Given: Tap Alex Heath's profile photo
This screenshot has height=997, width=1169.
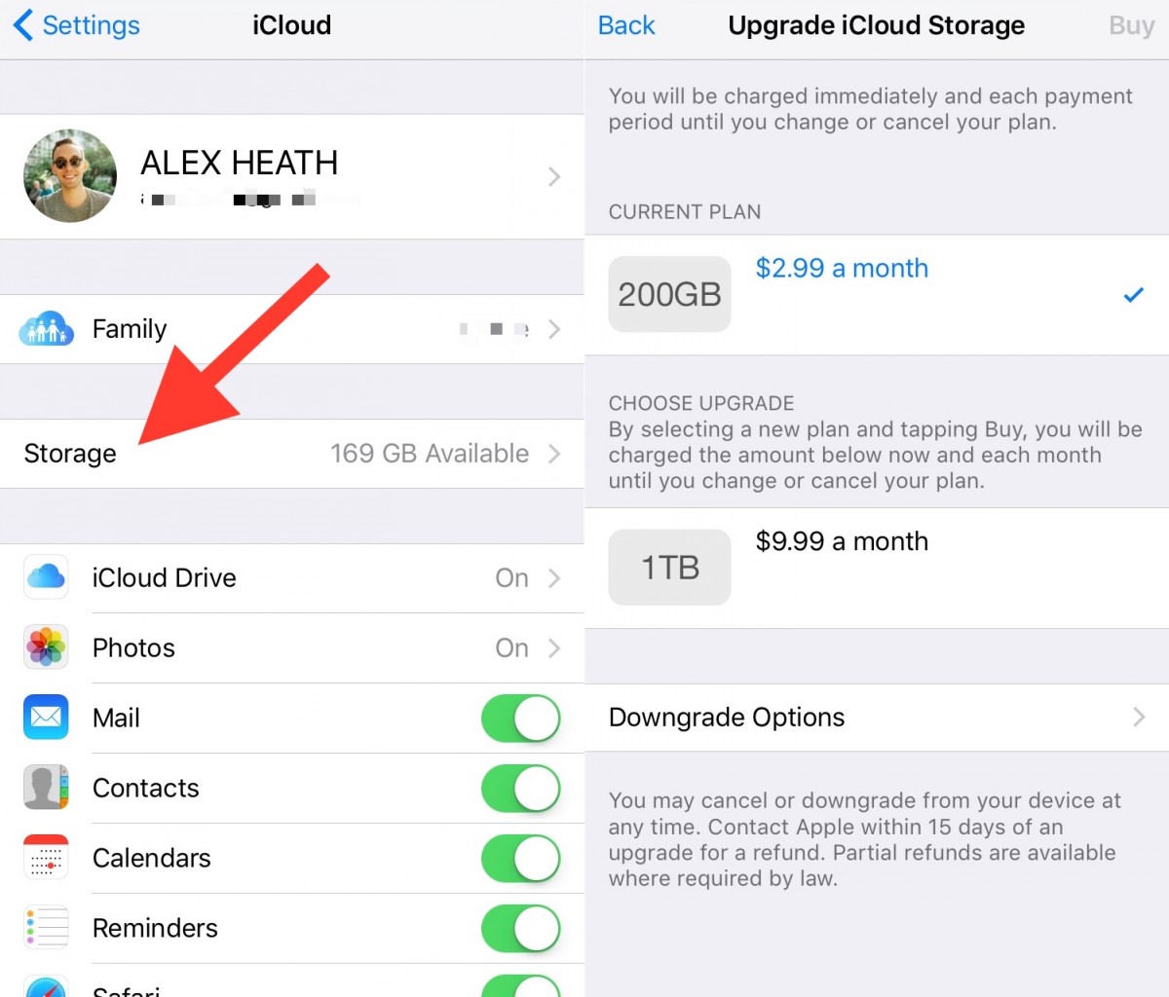Looking at the screenshot, I should coord(70,176).
